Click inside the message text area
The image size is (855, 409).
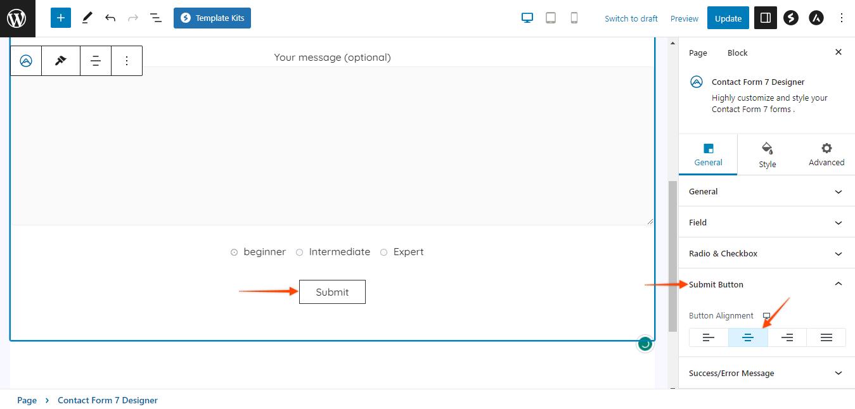332,146
